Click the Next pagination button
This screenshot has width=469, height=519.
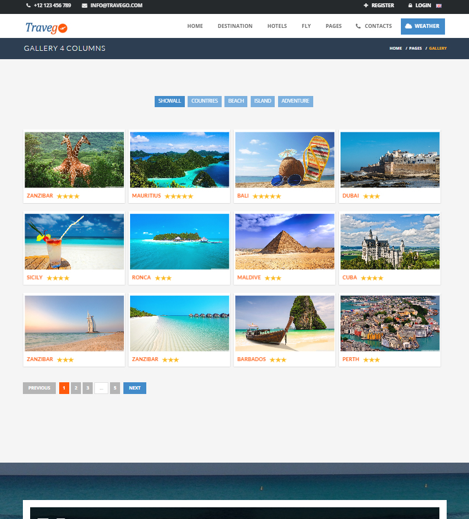point(135,388)
